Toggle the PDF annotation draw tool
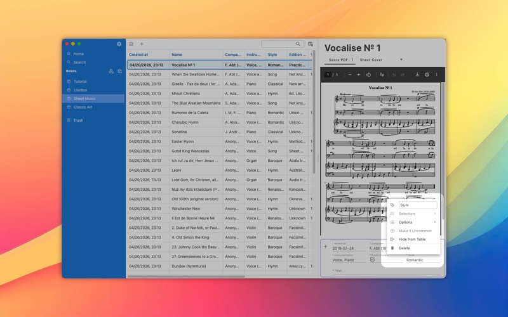 [382, 75]
